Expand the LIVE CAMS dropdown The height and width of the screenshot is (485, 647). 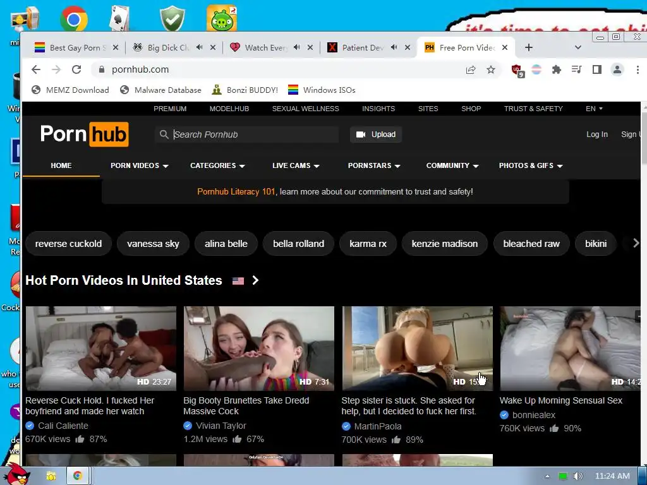click(296, 165)
